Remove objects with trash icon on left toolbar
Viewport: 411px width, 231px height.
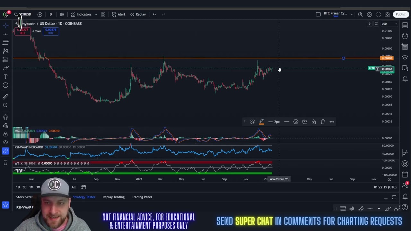(x=5, y=163)
